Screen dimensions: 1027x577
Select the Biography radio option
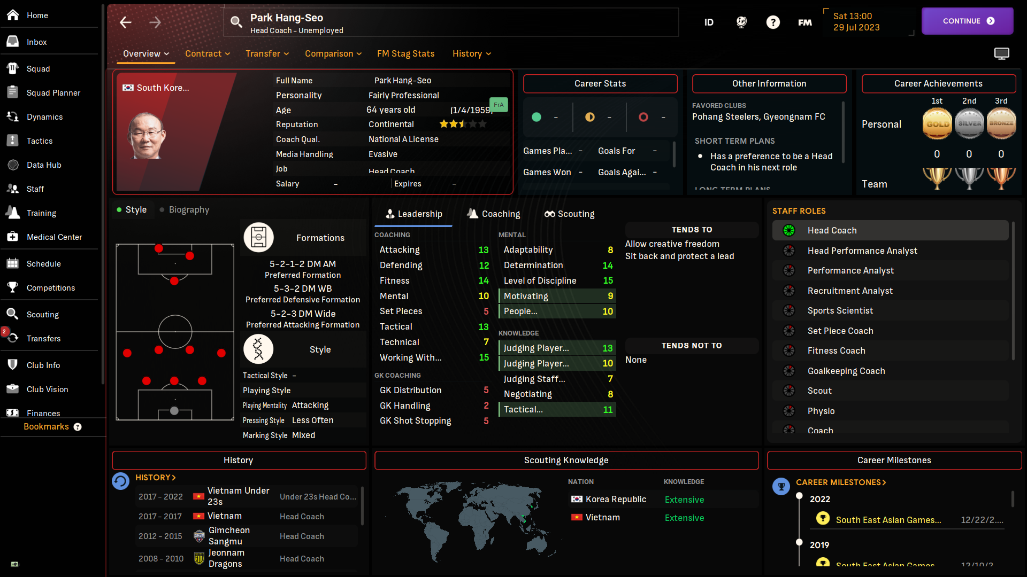(184, 209)
